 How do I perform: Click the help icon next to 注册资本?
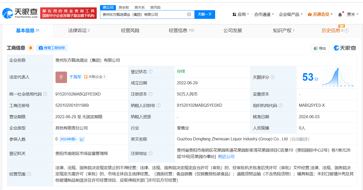(x=150, y=94)
